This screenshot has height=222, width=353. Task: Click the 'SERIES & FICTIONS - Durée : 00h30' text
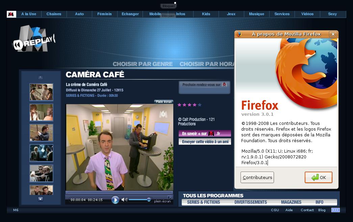(x=92, y=96)
